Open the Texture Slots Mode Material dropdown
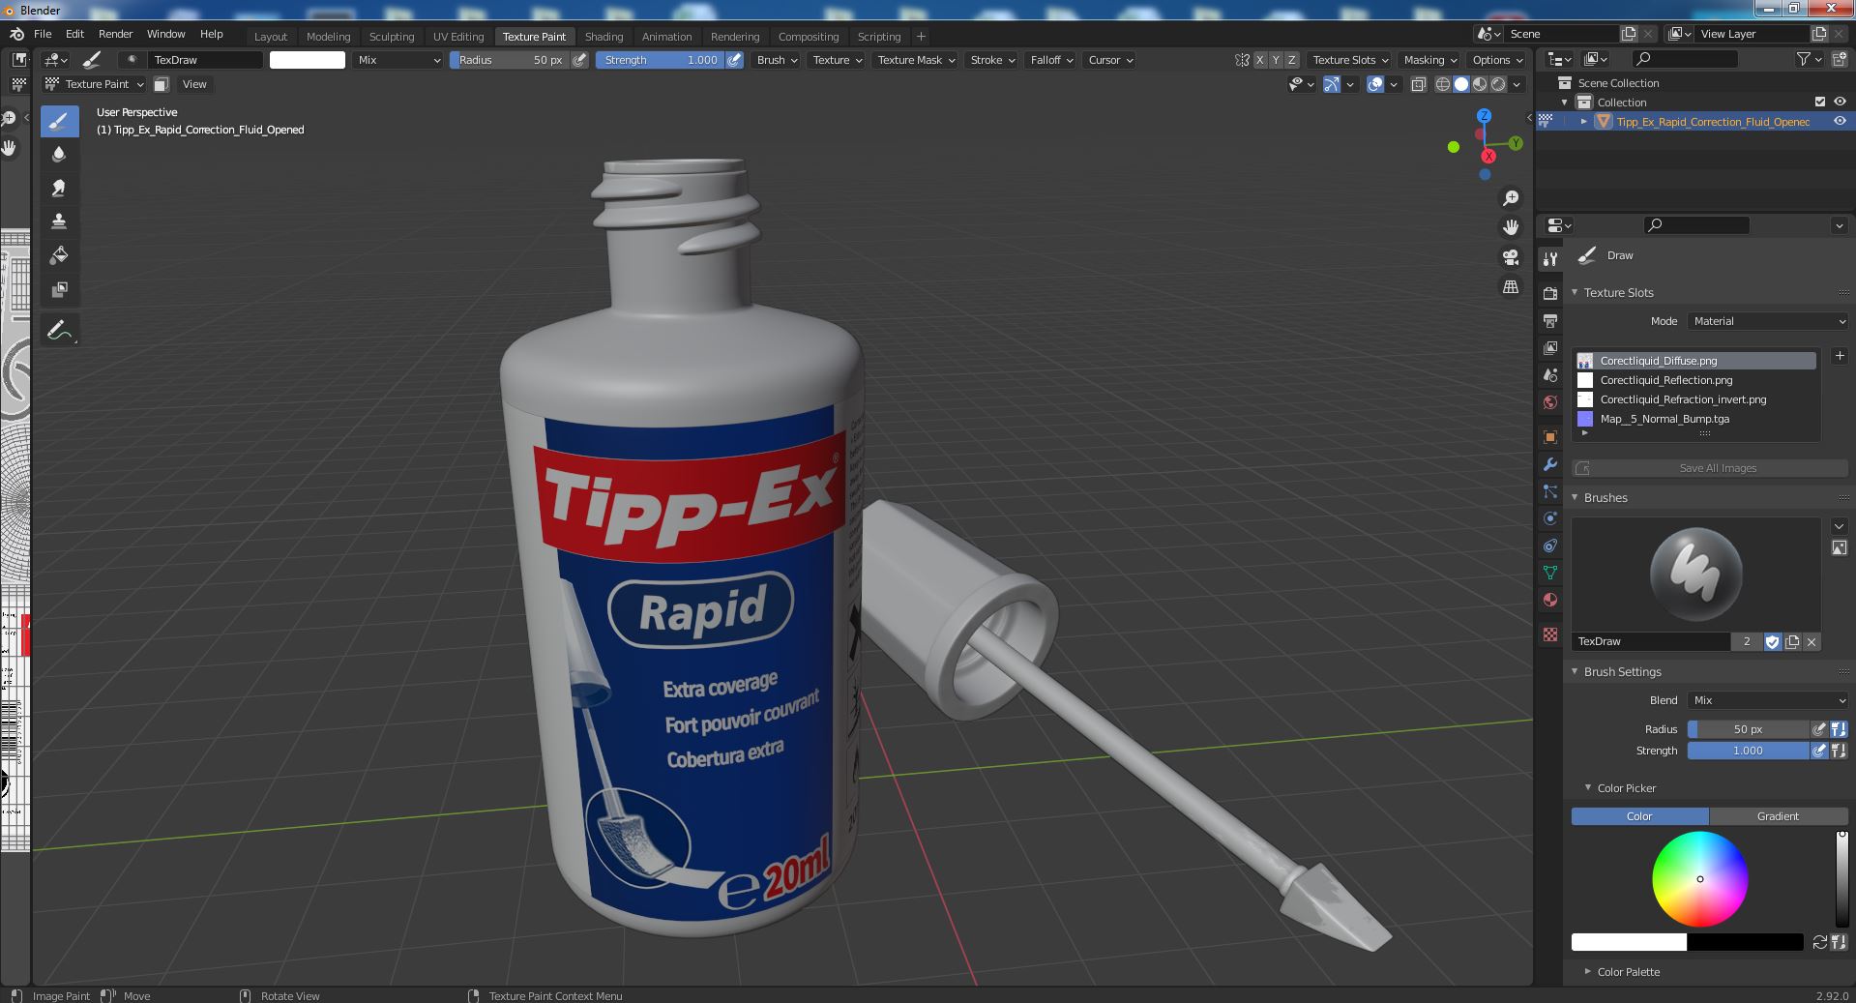The width and height of the screenshot is (1856, 1003). 1768,321
